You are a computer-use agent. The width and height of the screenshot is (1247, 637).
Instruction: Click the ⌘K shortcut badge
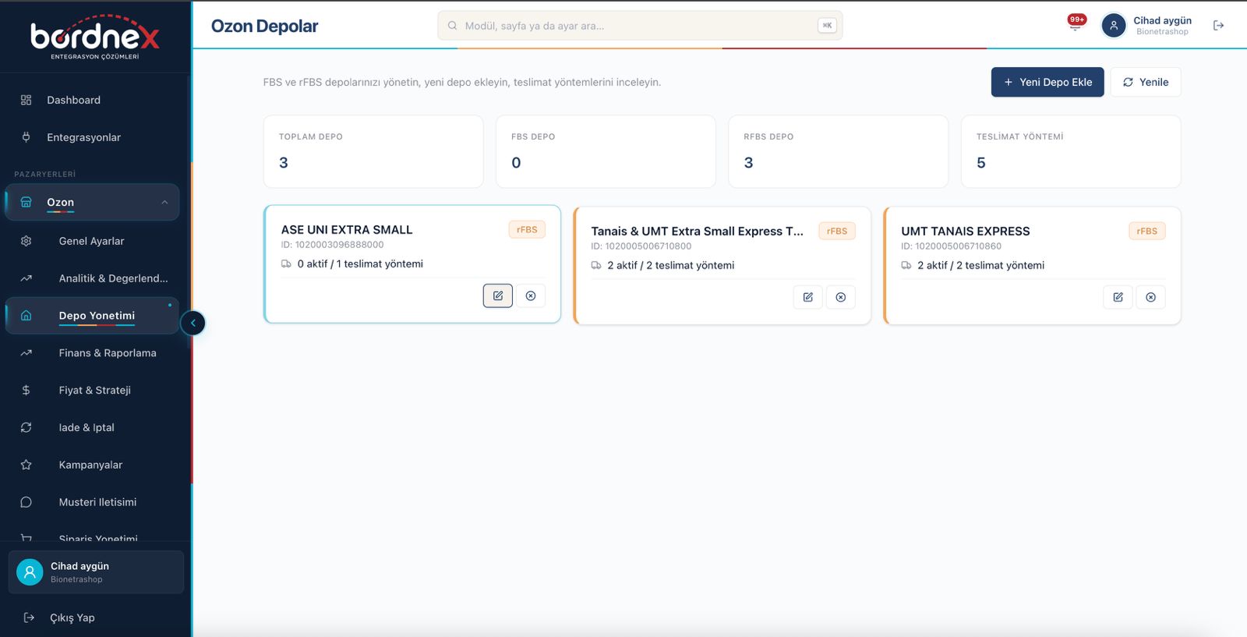(x=827, y=26)
